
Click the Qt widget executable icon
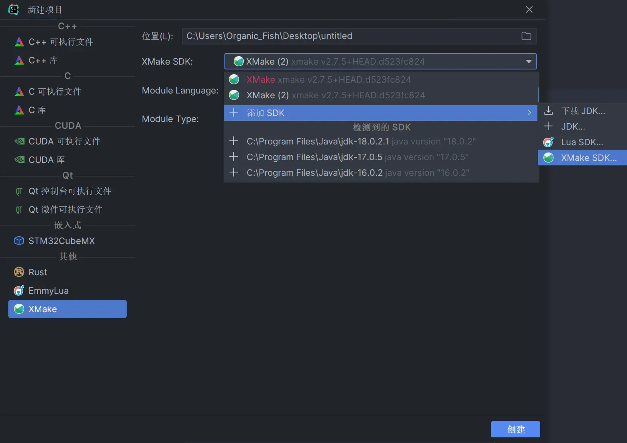[x=19, y=210]
